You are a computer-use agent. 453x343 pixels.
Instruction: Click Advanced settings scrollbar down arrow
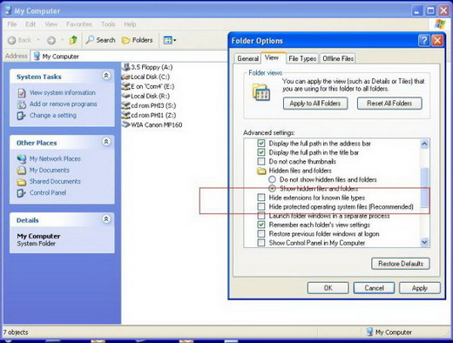(424, 242)
